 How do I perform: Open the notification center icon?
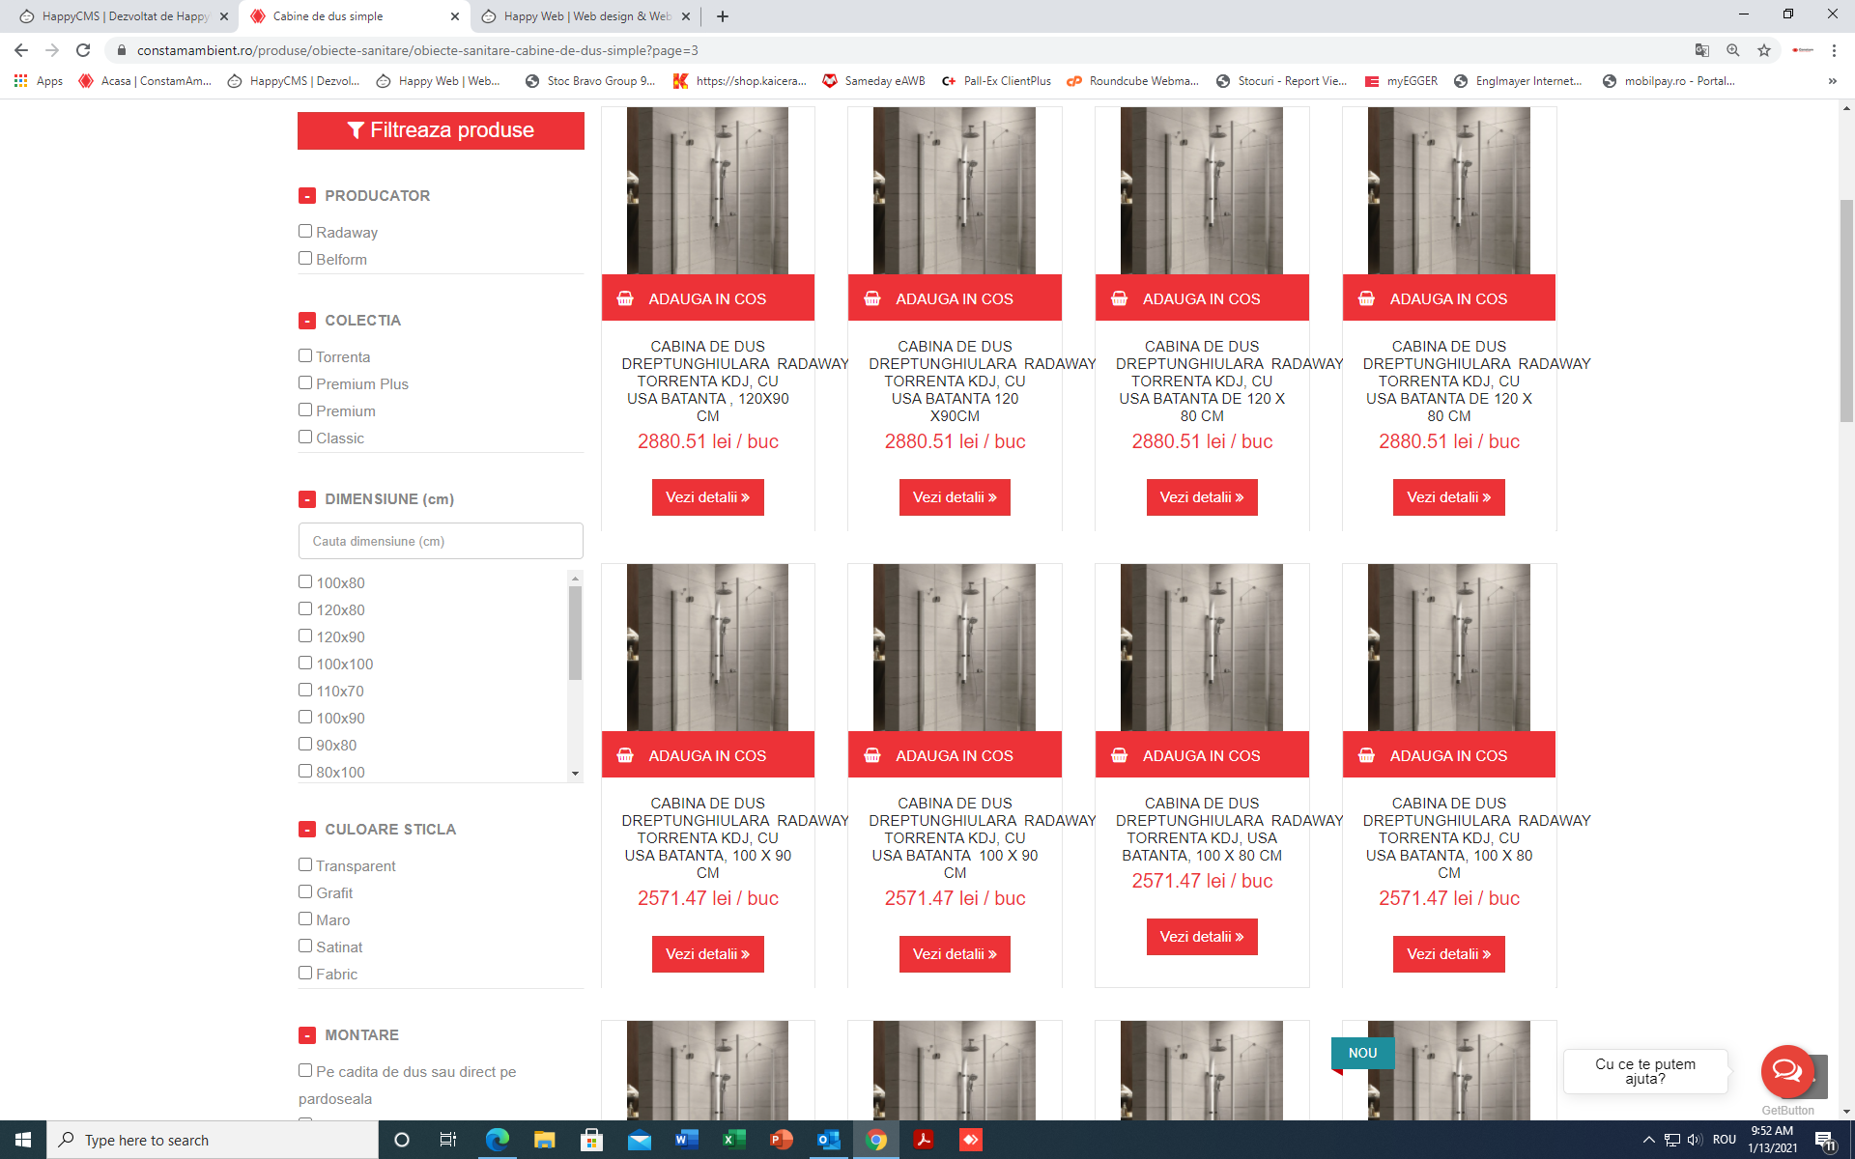click(x=1824, y=1140)
